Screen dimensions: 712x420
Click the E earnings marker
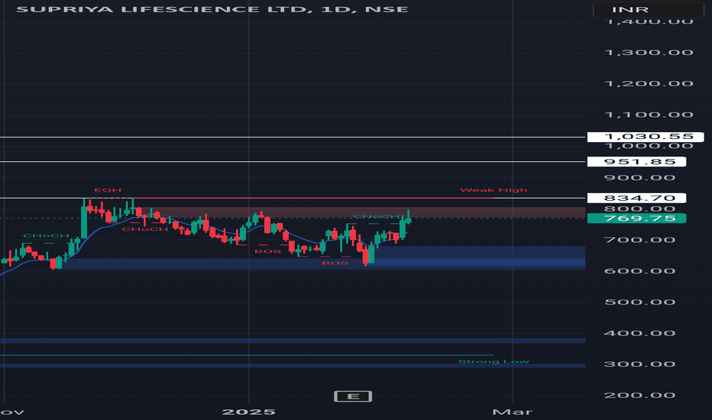coord(353,396)
